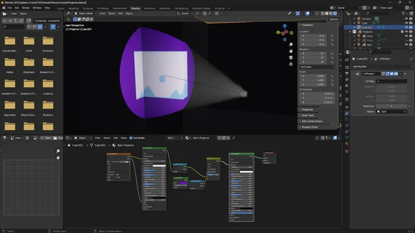
Task: Go to parent directory in file browser
Action: [16, 21]
